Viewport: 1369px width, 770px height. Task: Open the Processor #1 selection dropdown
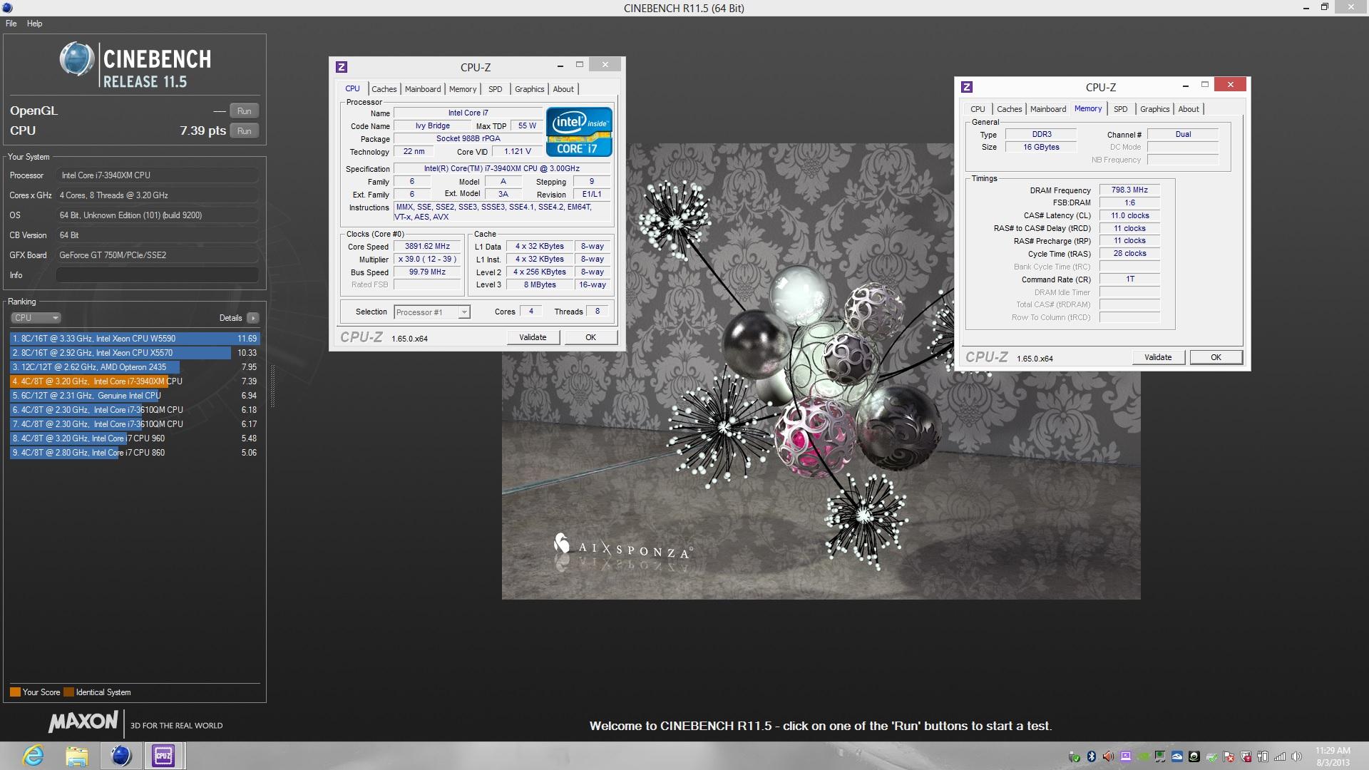click(432, 312)
